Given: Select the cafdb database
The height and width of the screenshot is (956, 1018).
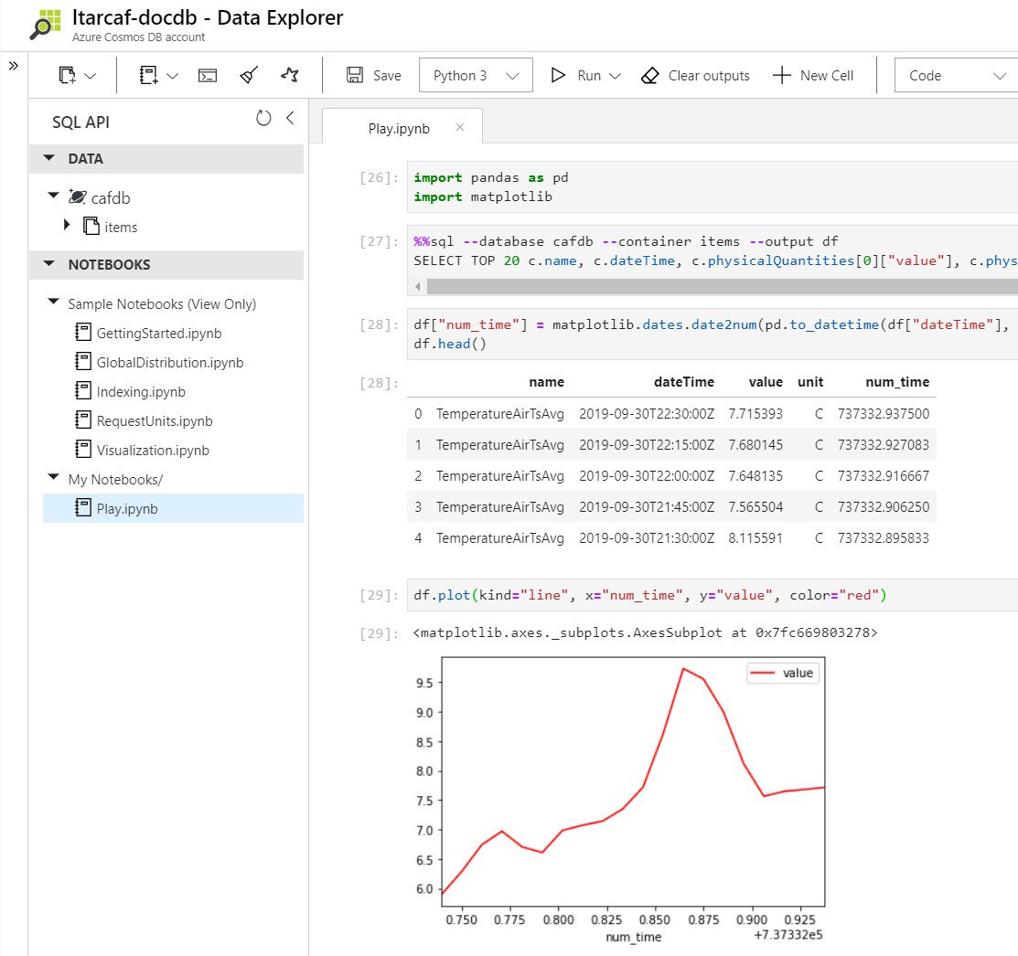Looking at the screenshot, I should 111,197.
